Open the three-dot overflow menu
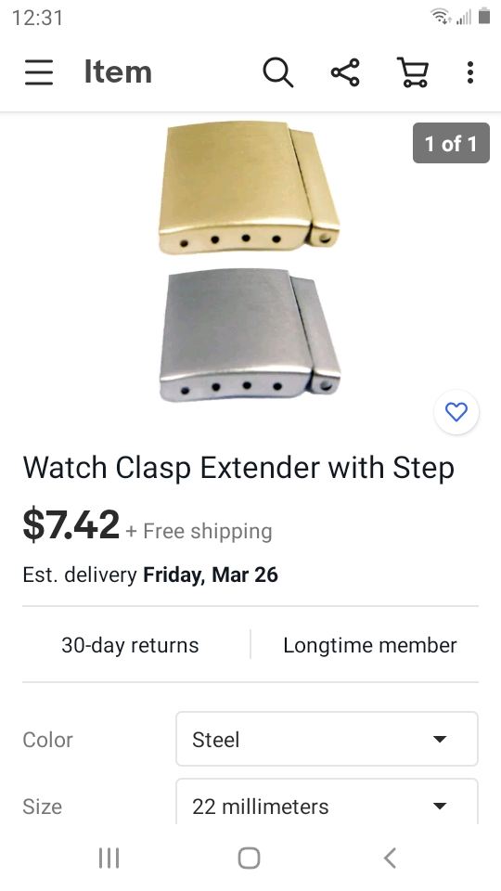Viewport: 501px width, 891px height. pyautogui.click(x=469, y=72)
